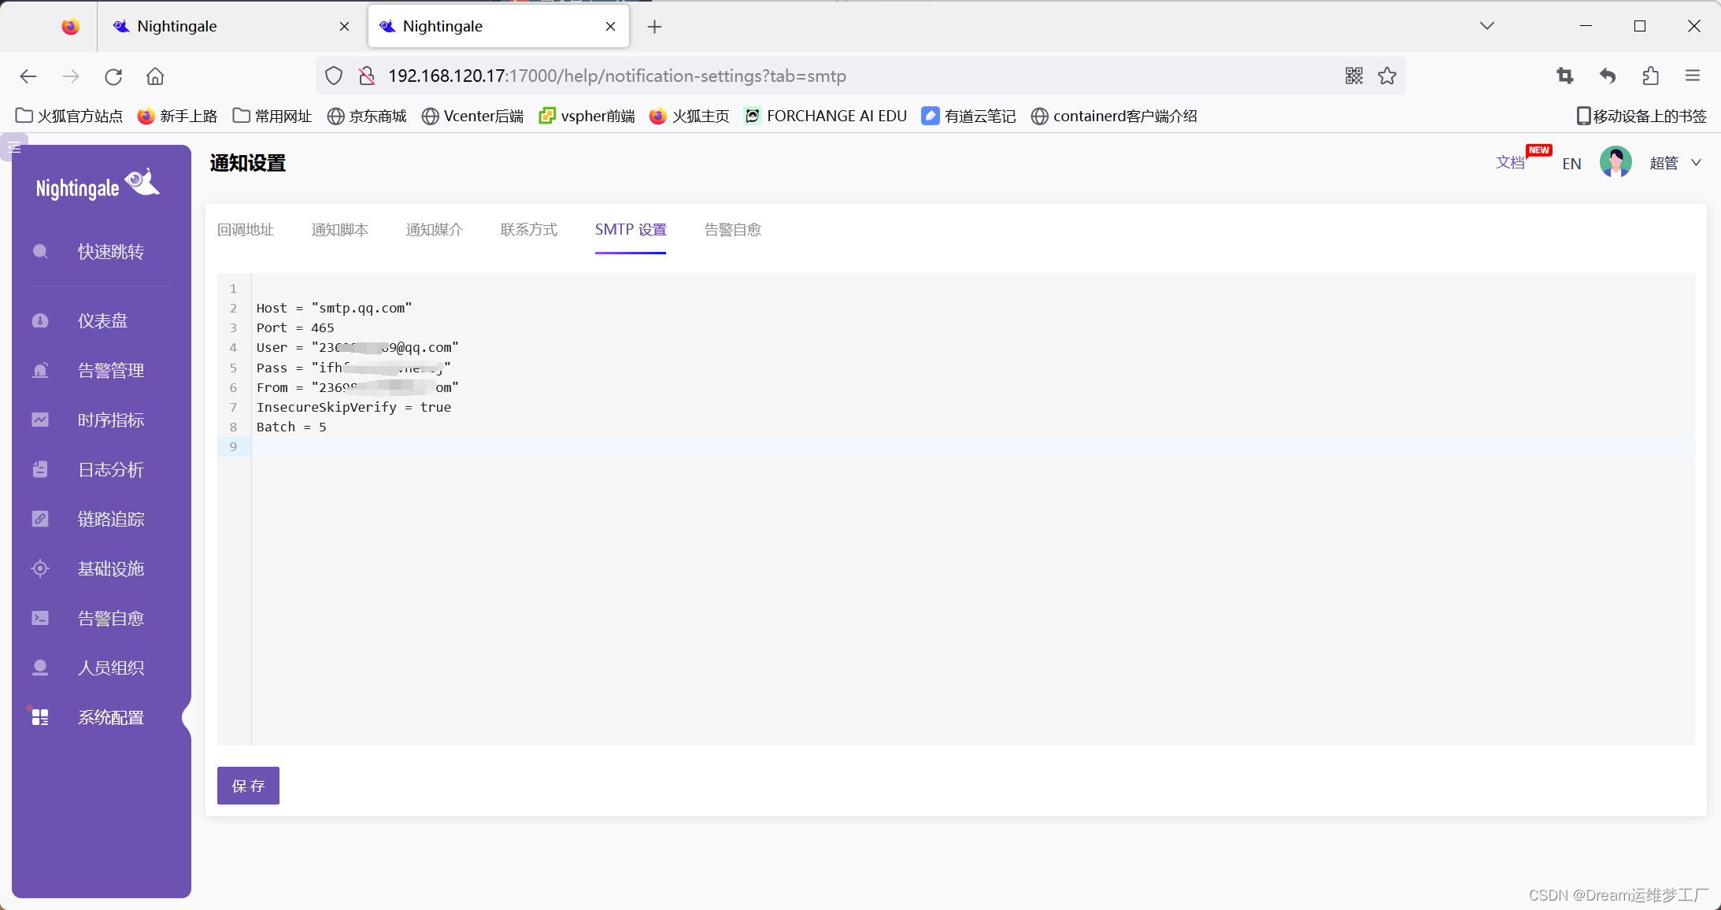This screenshot has height=910, width=1721.
Task: Open the 人员组织 user icon in sidebar
Action: click(40, 668)
